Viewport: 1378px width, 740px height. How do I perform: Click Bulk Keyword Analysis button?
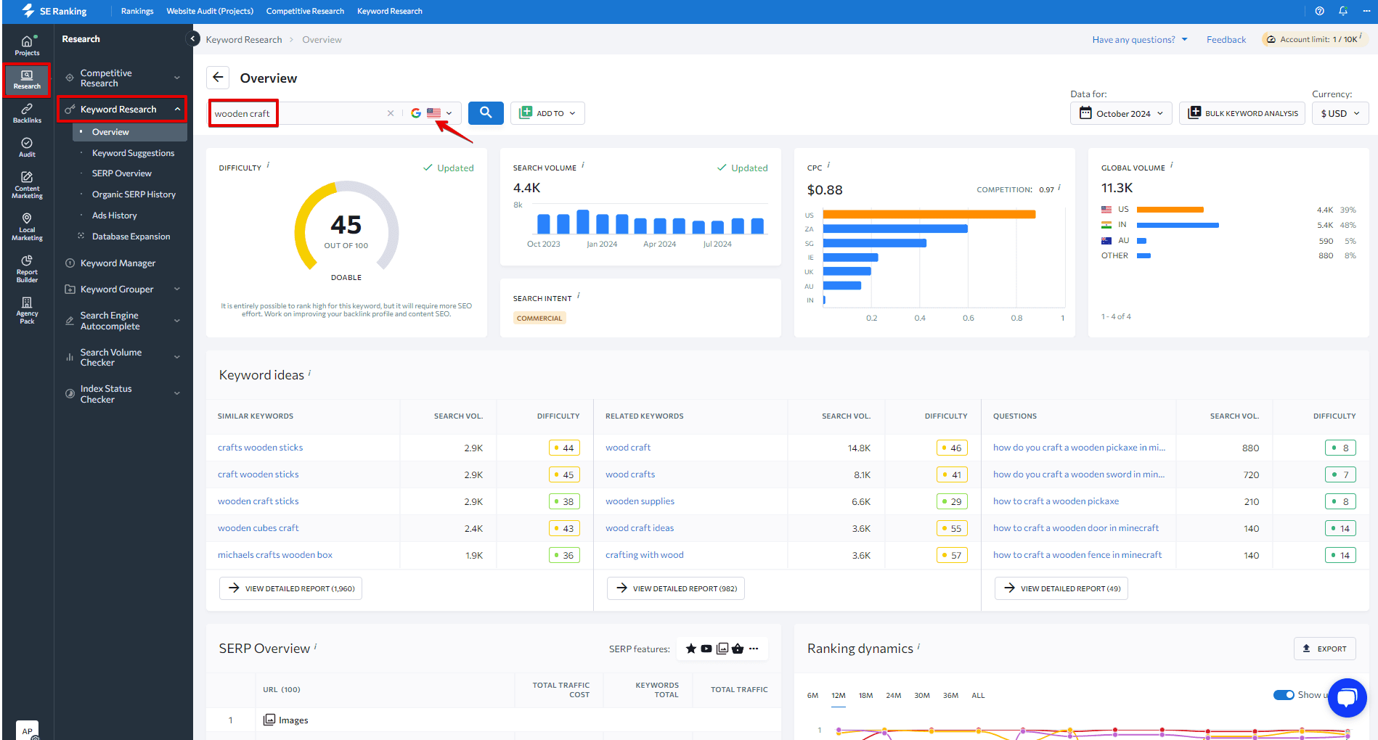pos(1242,113)
